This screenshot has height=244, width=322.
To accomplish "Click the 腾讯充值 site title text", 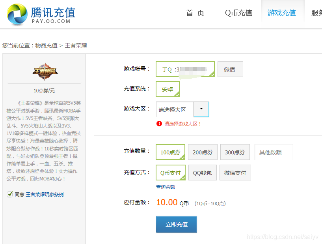I will [x=53, y=12].
